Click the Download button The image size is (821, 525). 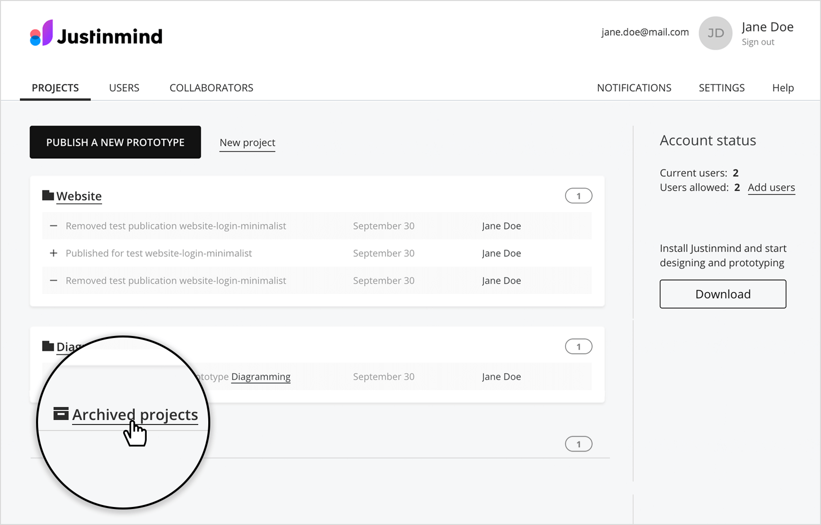[723, 294]
